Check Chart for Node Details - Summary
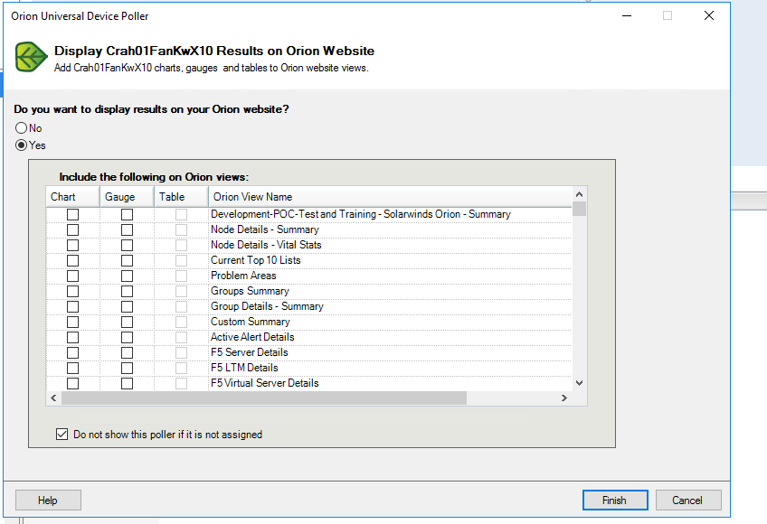 pyautogui.click(x=73, y=229)
